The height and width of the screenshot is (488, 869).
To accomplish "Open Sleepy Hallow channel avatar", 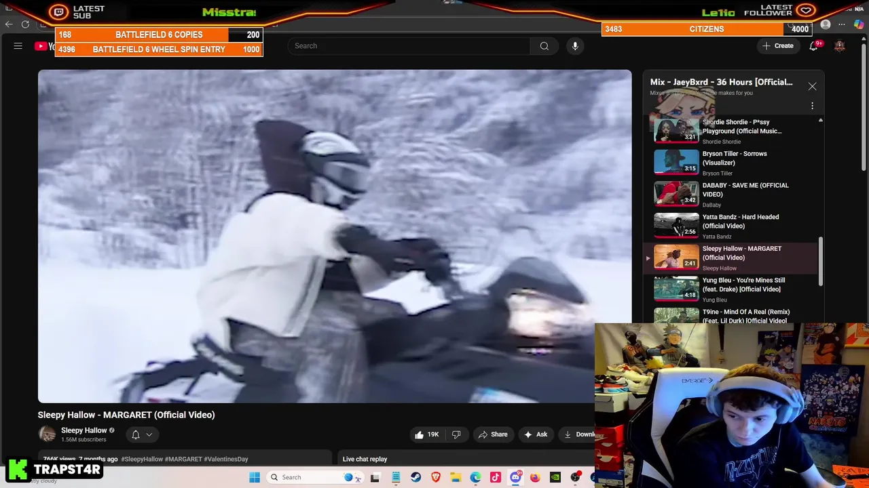I will point(47,434).
